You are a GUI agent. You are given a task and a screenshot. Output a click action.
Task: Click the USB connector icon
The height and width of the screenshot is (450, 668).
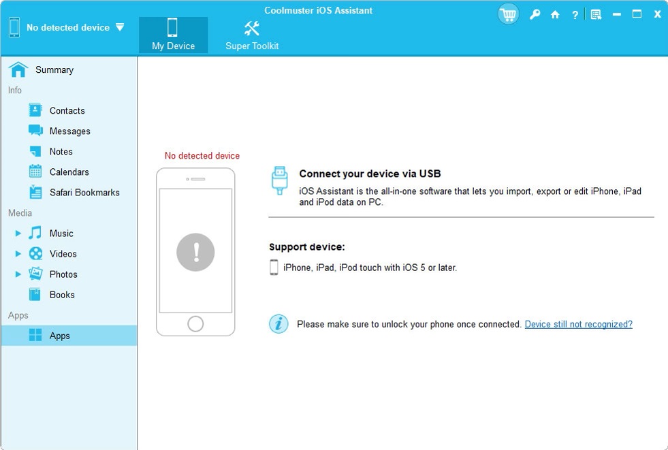pos(279,180)
